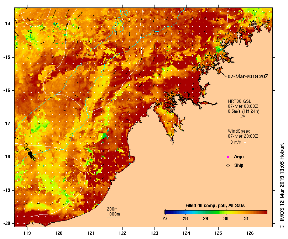Click the date label 07-Mar-2019 20Z
Image resolution: width=288 pixels, height=239 pixels.
248,76
